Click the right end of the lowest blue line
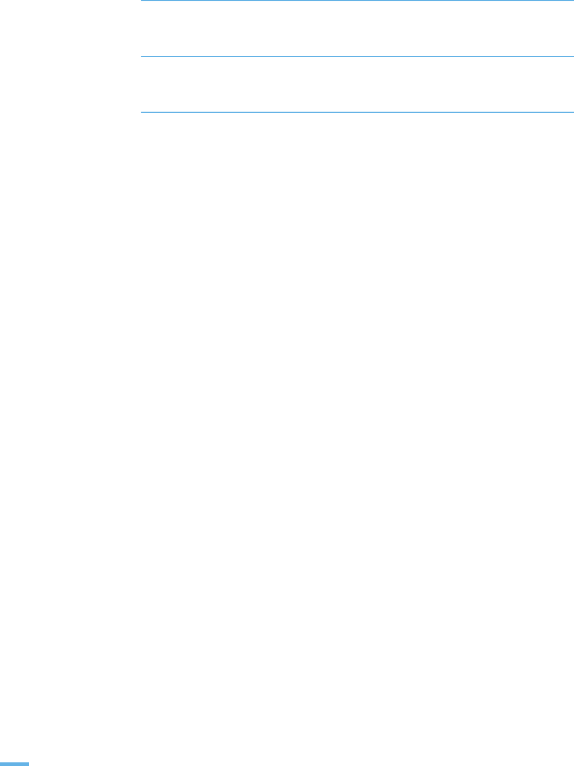Image resolution: width=574 pixels, height=766 pixels. (571, 112)
